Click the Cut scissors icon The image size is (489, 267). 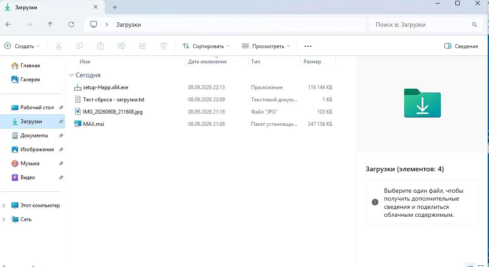pos(59,46)
